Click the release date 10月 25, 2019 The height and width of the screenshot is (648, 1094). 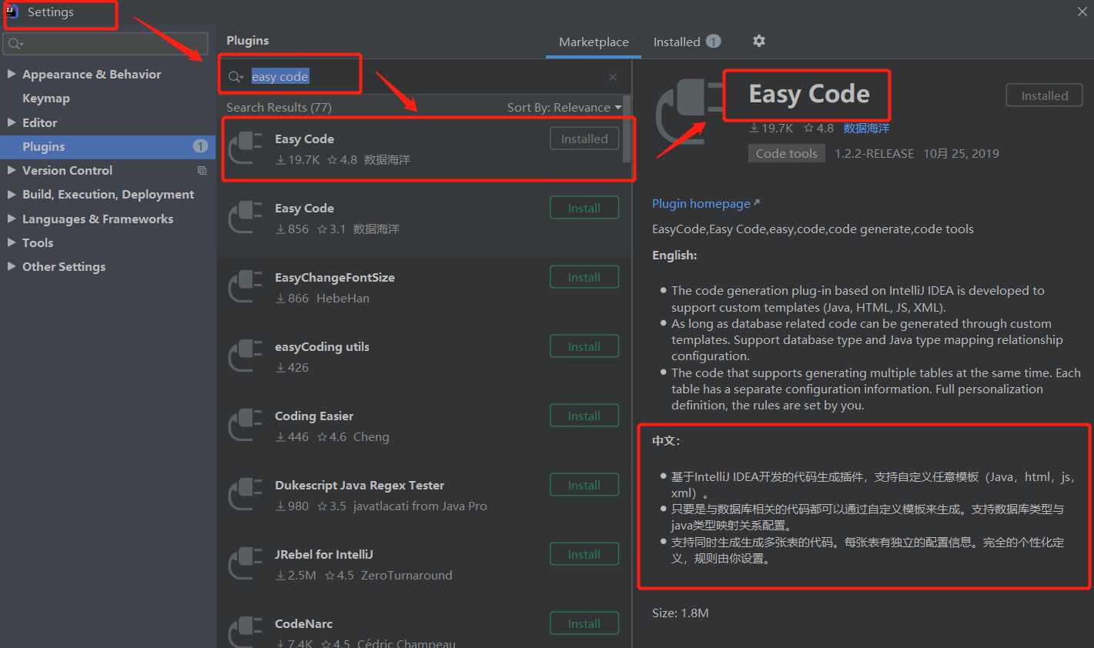click(x=961, y=153)
